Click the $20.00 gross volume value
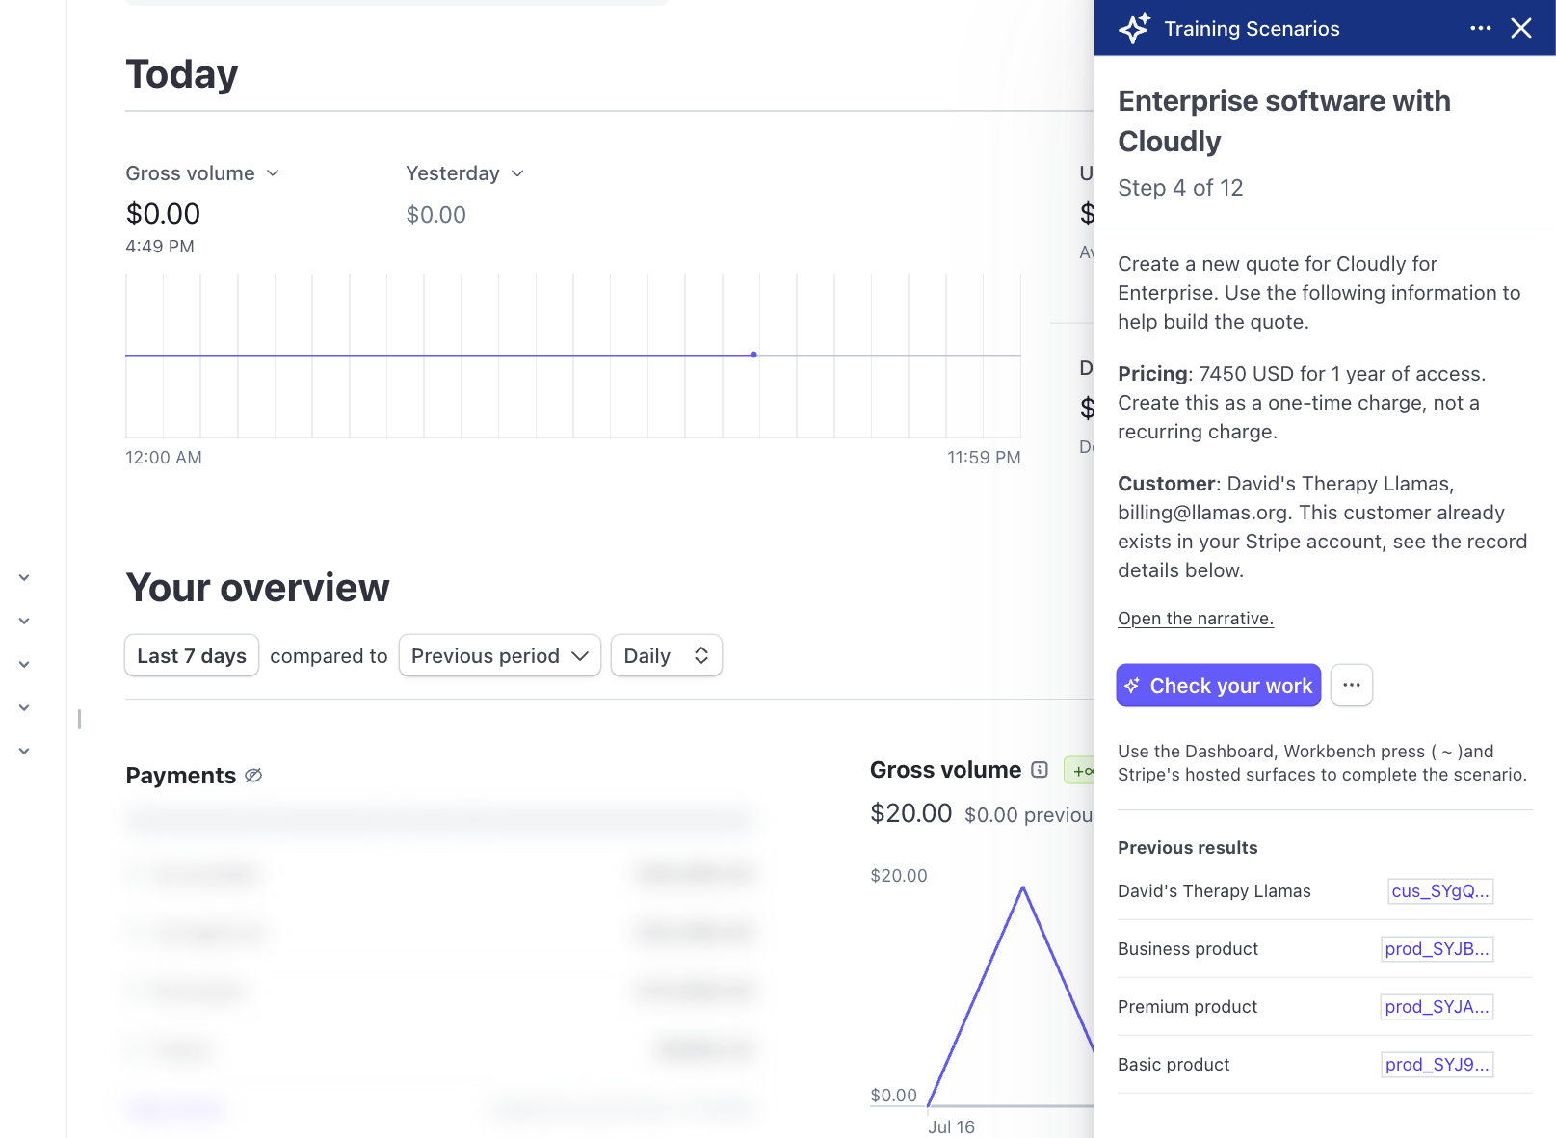Image resolution: width=1556 pixels, height=1138 pixels. pos(910,813)
